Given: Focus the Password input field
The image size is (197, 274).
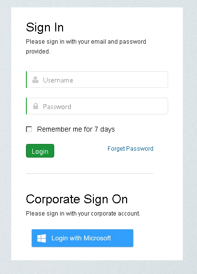Looking at the screenshot, I should tap(97, 106).
